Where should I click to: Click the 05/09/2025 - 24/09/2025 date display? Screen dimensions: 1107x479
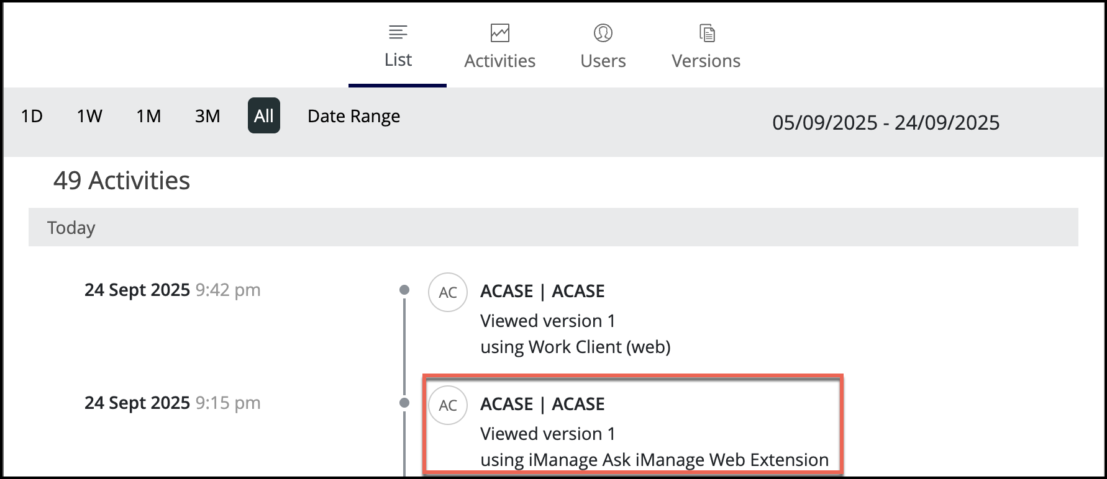(885, 123)
